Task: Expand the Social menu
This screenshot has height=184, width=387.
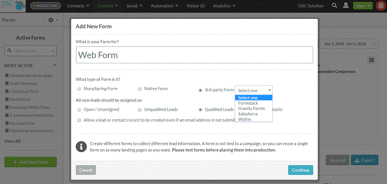Action: 134,6
